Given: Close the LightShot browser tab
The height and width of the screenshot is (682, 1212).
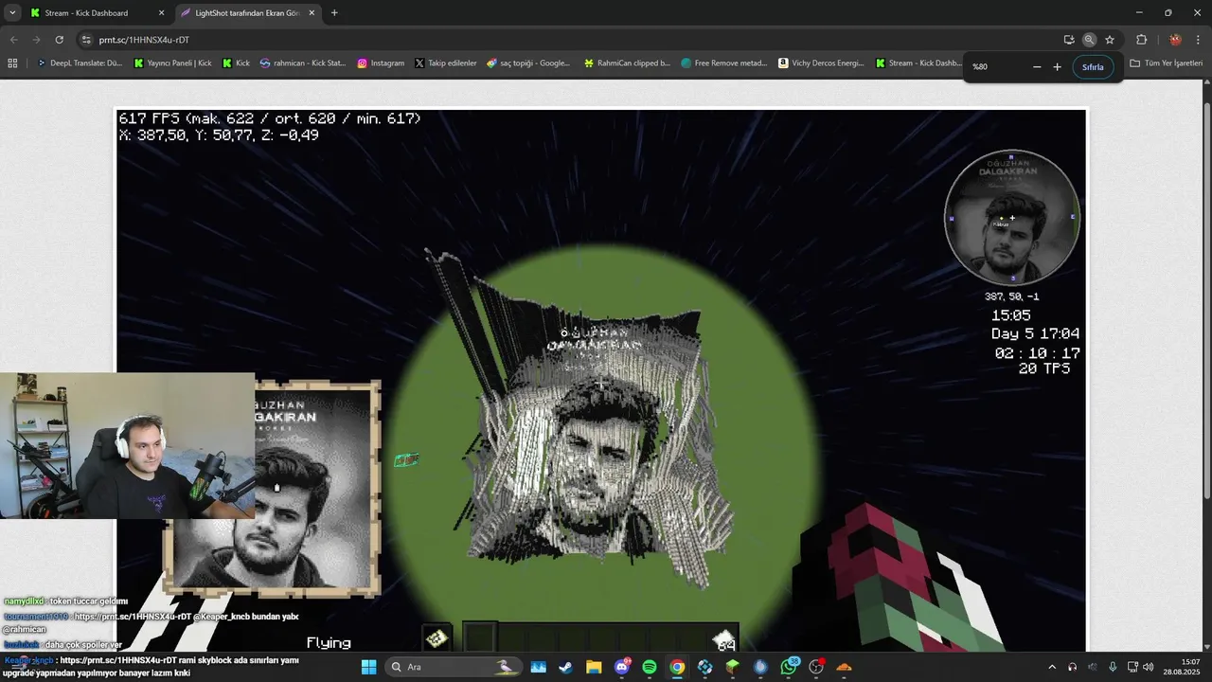Looking at the screenshot, I should tap(312, 13).
